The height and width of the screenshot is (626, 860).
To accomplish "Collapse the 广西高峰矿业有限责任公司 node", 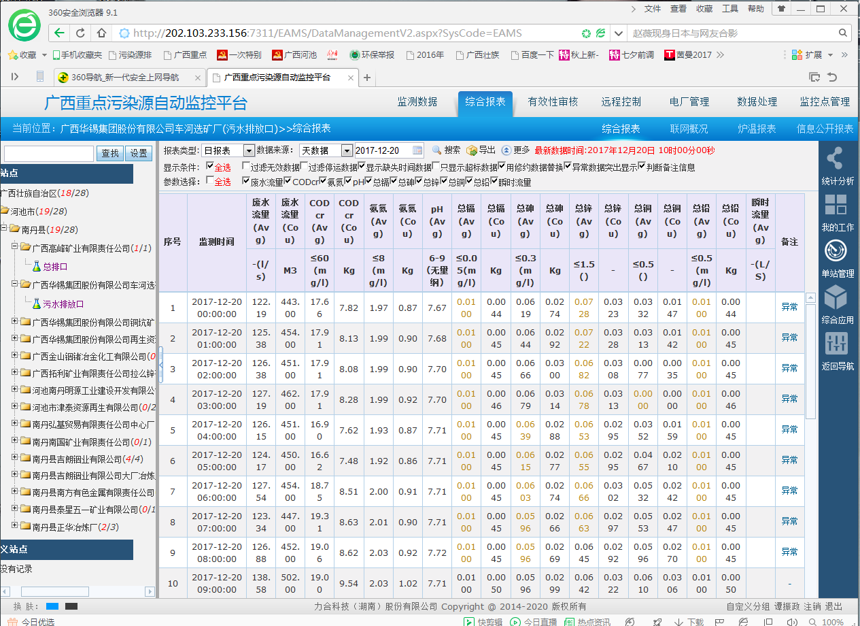I will coord(15,248).
